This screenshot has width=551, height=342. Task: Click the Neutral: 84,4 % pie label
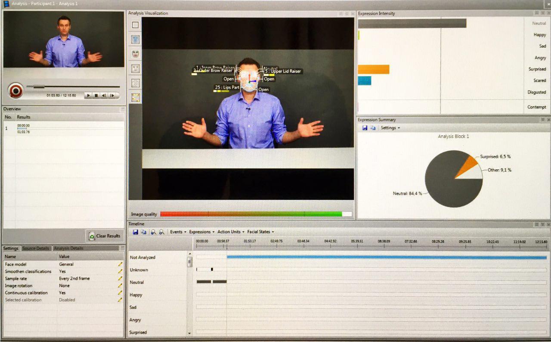pyautogui.click(x=407, y=193)
